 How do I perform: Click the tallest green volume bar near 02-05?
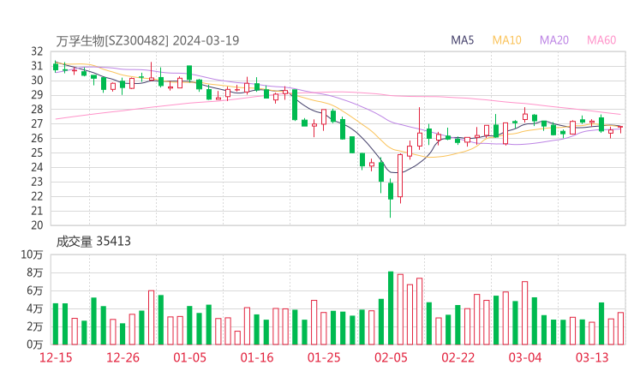tap(391, 308)
